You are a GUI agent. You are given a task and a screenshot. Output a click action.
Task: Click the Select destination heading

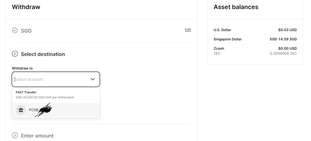pyautogui.click(x=43, y=54)
